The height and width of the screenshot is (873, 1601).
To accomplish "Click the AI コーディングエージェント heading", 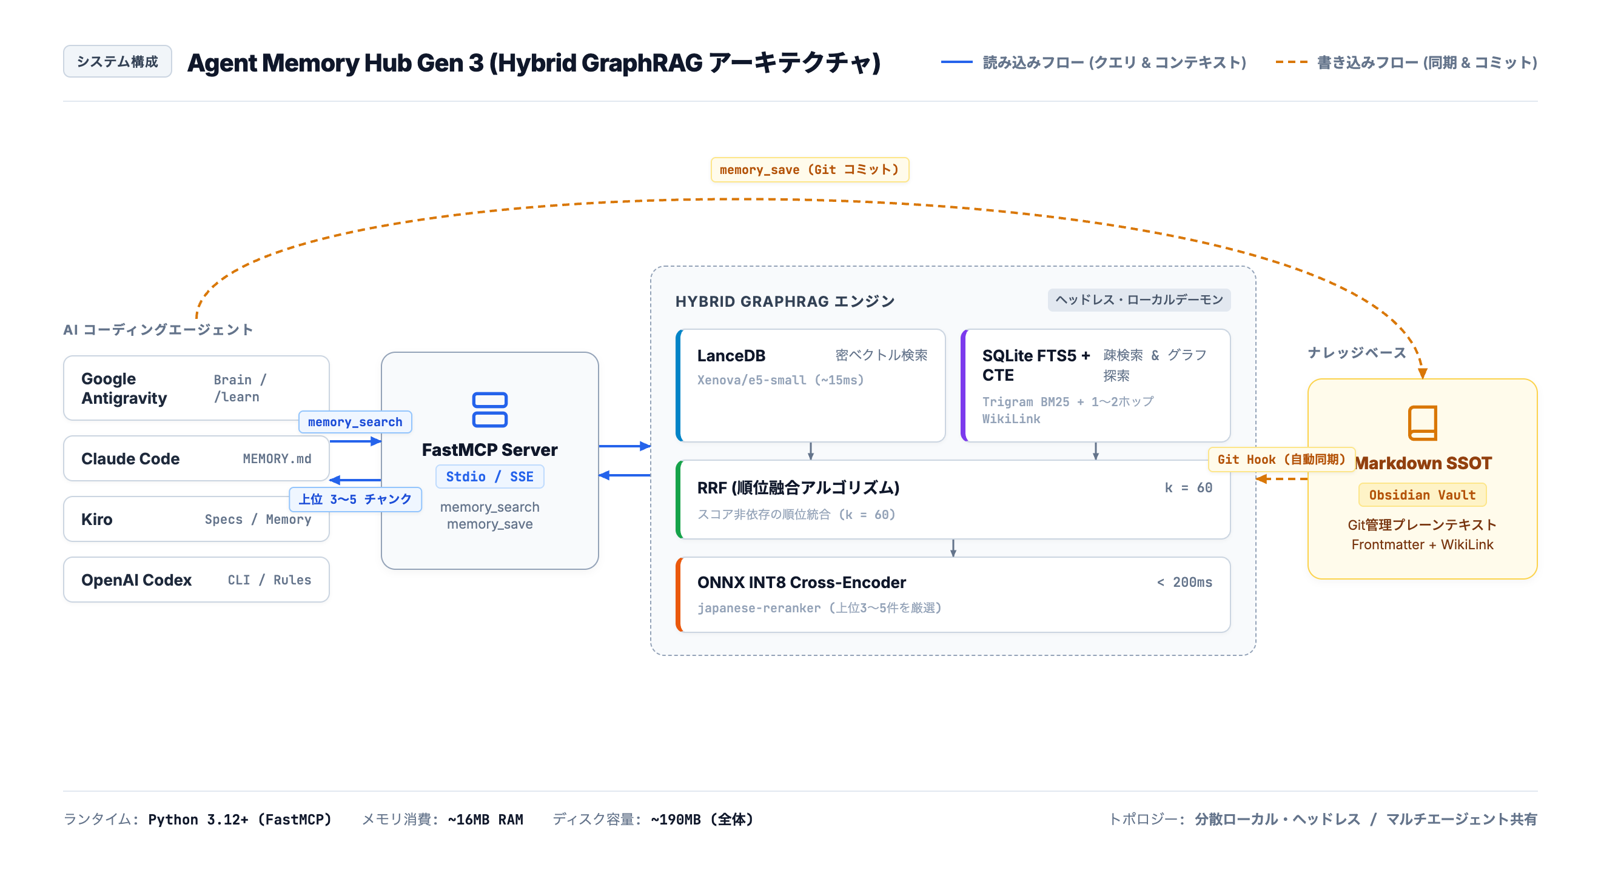I will (x=158, y=330).
